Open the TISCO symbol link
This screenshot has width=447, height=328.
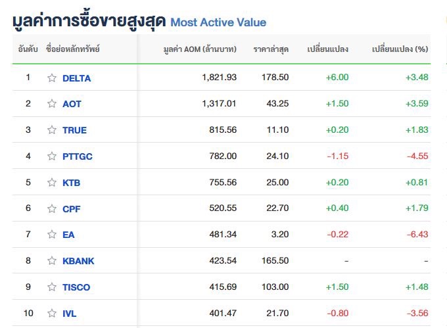(x=76, y=287)
